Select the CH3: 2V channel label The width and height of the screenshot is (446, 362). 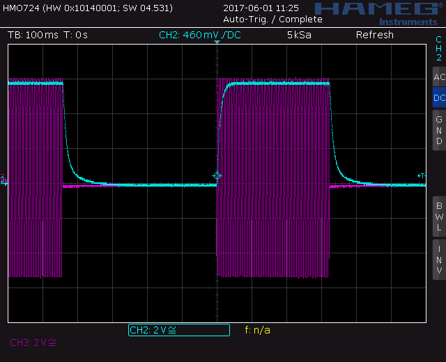(x=33, y=343)
